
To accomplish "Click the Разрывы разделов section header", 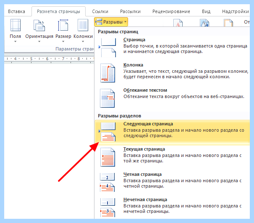I will click(x=119, y=116).
